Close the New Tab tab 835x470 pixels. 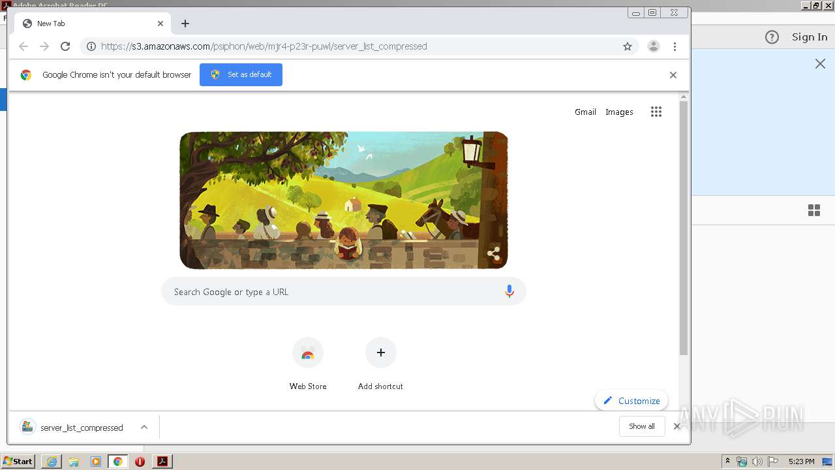coord(160,23)
